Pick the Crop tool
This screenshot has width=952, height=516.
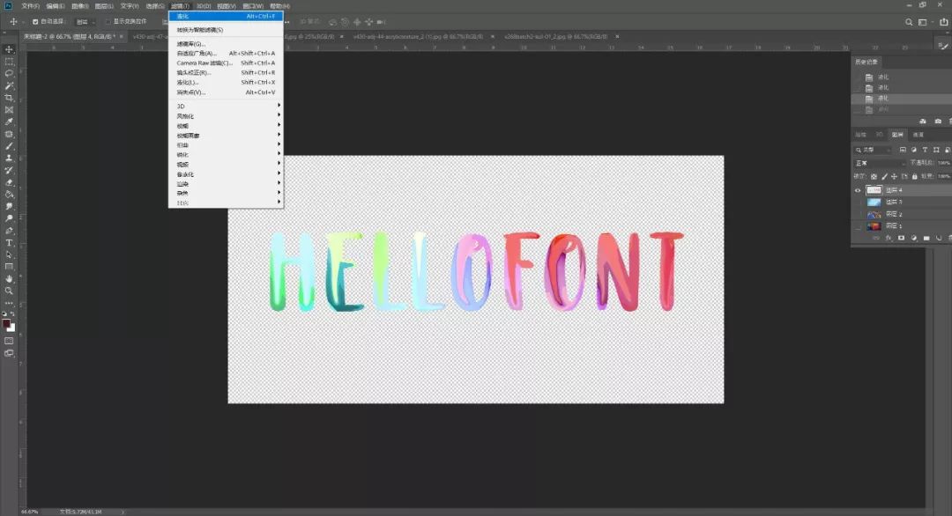point(10,98)
